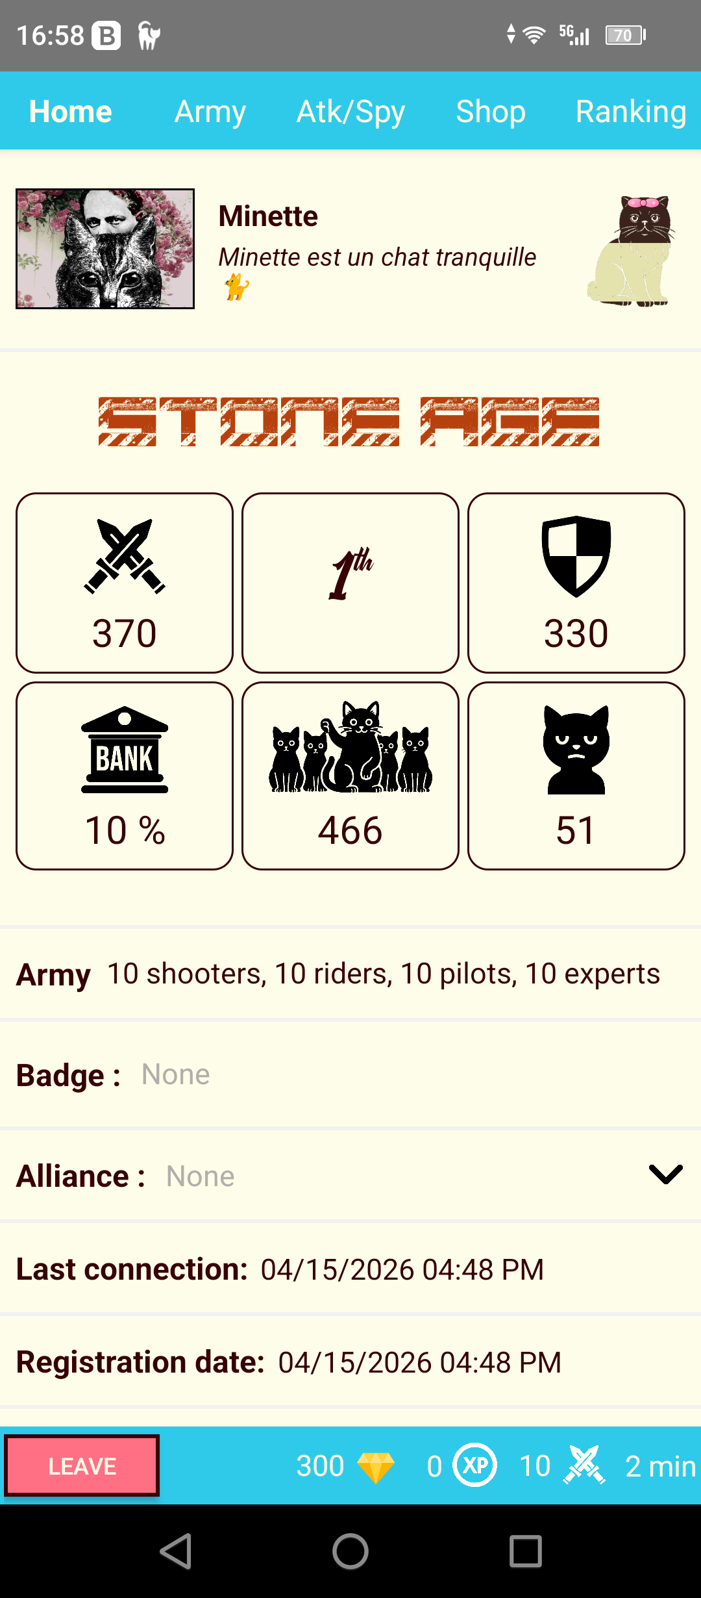Open the bank percentage tile
Screen dimensions: 701x1598
(125, 776)
